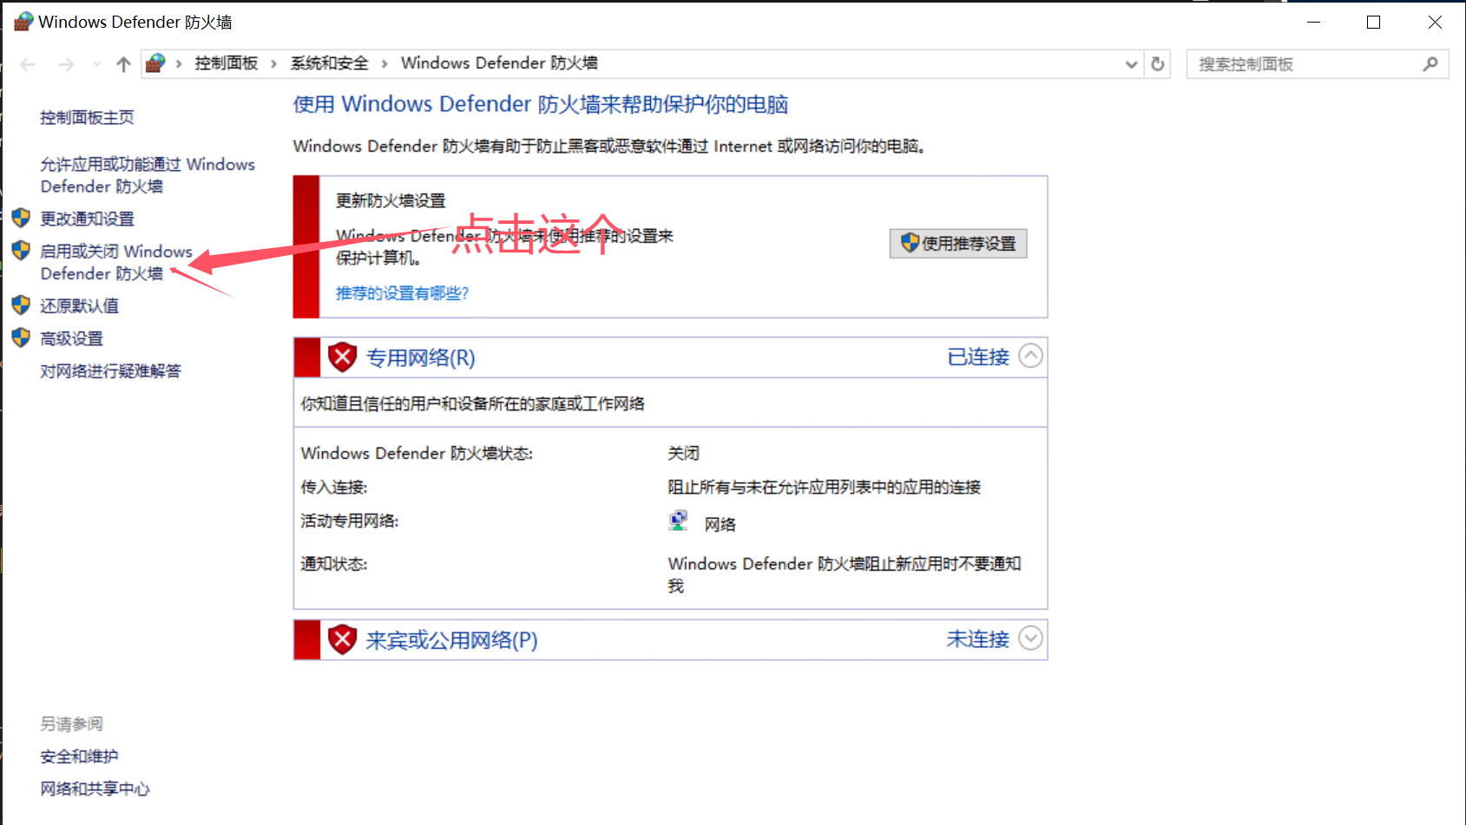Click shield icon beside 更改通知设置
Image resolution: width=1466 pixels, height=825 pixels.
pyautogui.click(x=22, y=218)
